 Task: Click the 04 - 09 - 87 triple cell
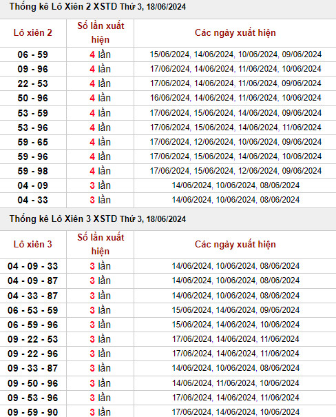33,281
